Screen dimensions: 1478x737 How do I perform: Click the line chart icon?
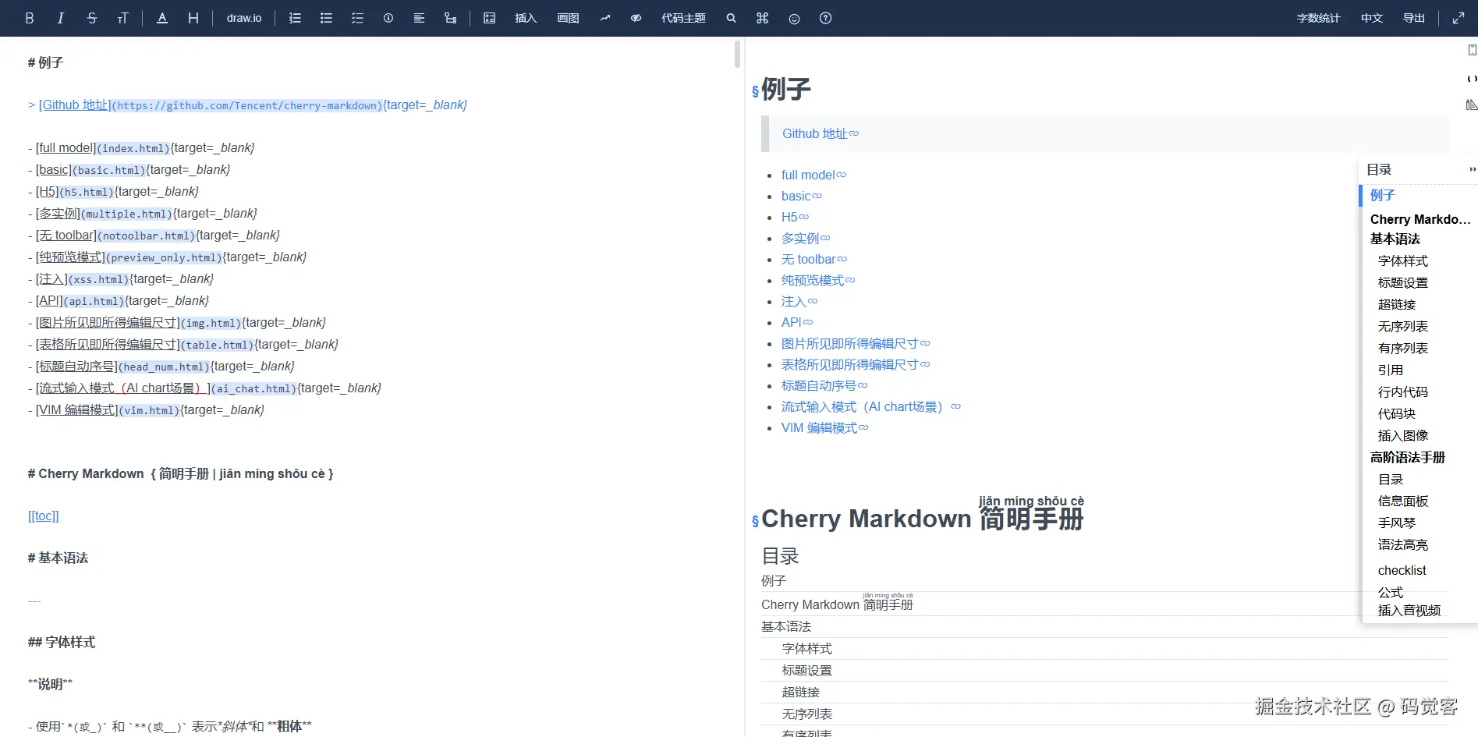click(605, 18)
